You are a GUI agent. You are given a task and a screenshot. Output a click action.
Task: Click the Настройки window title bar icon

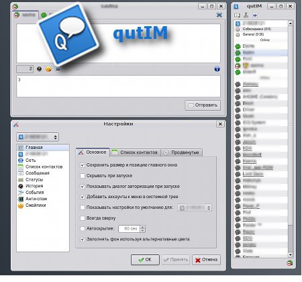pos(16,125)
